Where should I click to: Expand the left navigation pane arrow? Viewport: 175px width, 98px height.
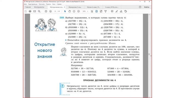(24, 56)
